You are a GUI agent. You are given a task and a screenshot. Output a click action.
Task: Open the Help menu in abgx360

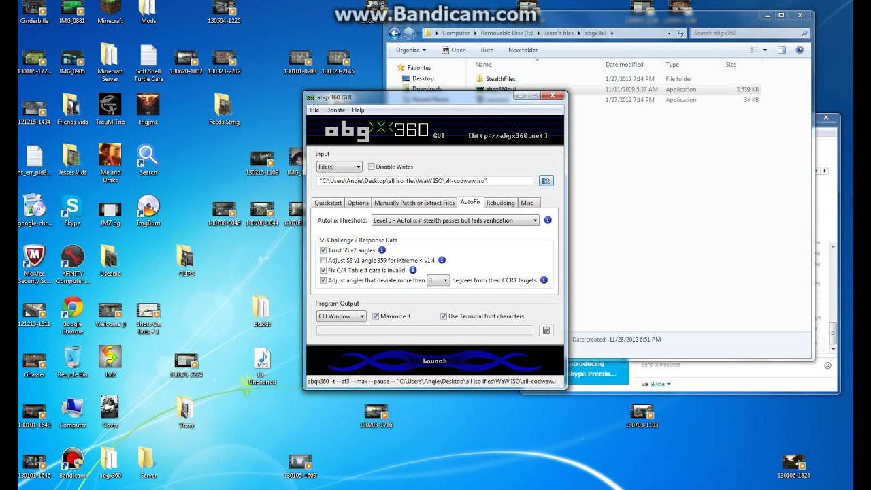point(358,110)
